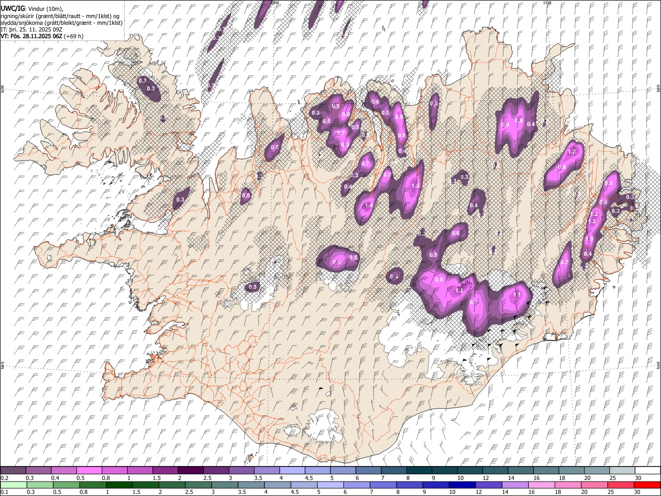The width and height of the screenshot is (661, 496).
Task: Click the '0.1' legend number label
Action: 4,492
